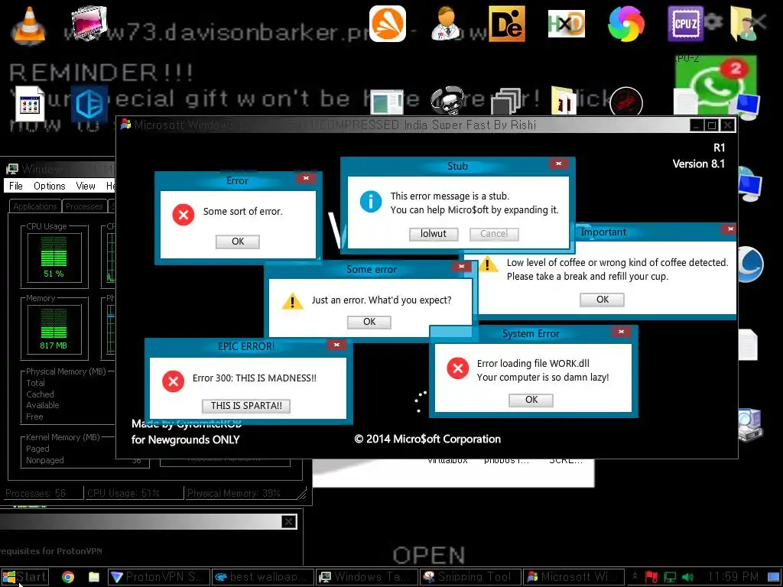The height and width of the screenshot is (587, 783).
Task: Click the lolwut button in Stub dialog
Action: click(434, 234)
